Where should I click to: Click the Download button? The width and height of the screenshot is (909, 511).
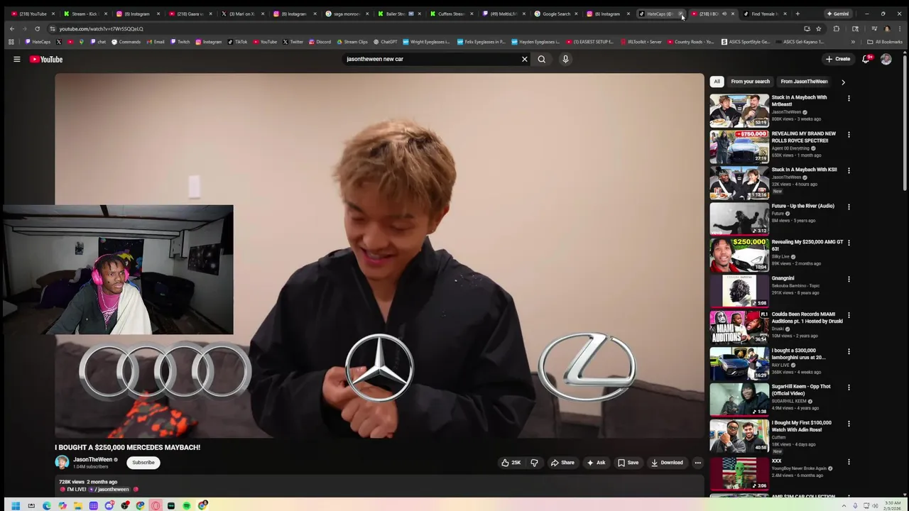[x=667, y=463]
